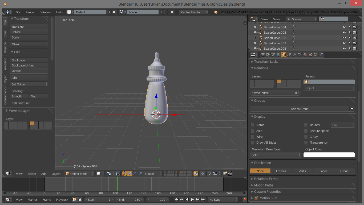Toggle the 3D manipulator widget icon
This screenshot has width=364, height=205.
[x=125, y=174]
